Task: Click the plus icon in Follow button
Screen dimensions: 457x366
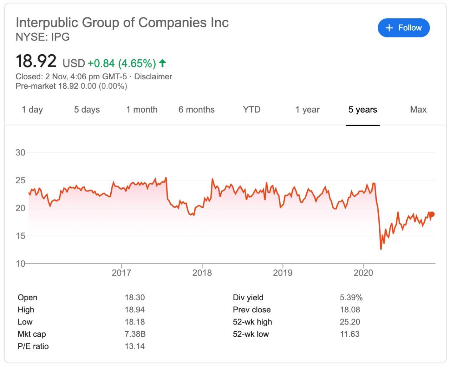Action: tap(389, 28)
